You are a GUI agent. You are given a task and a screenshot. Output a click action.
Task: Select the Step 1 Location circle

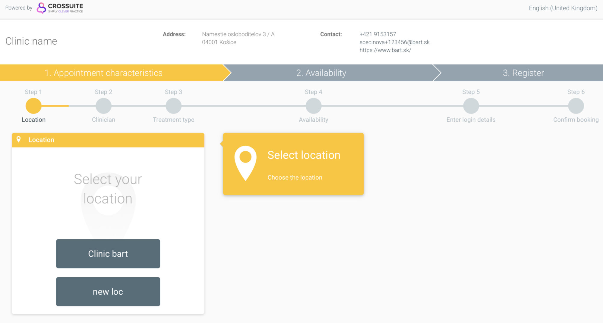33,106
